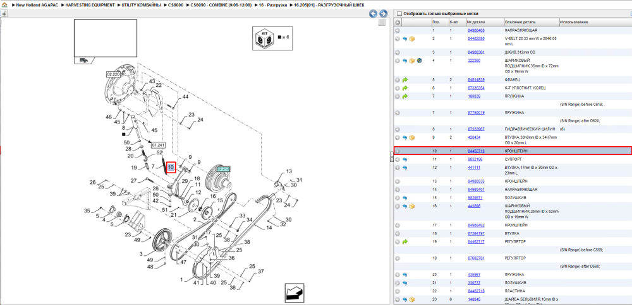Click the green arrow for part 180039
Viewport: 632px width, 305px height.
(405, 96)
